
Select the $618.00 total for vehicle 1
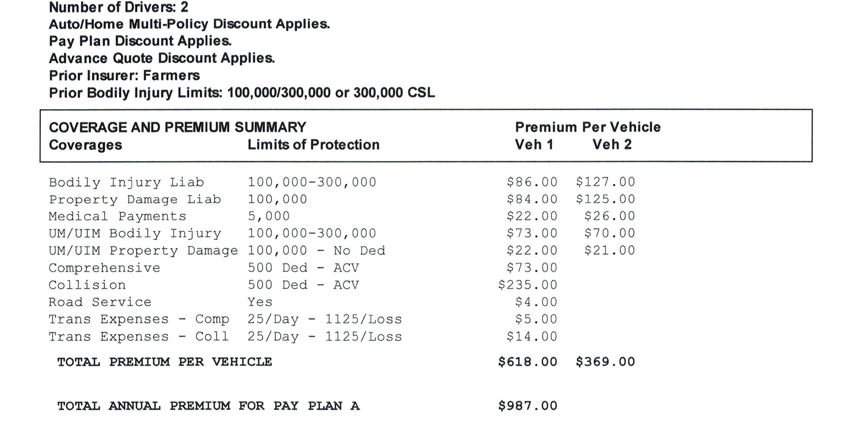(x=528, y=362)
